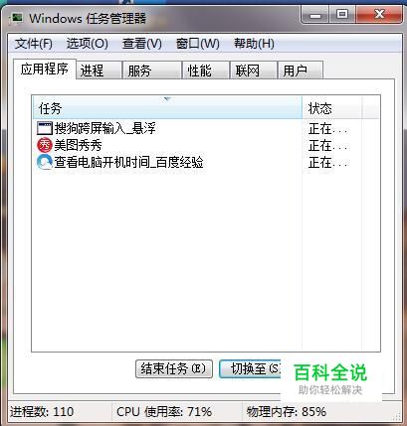The height and width of the screenshot is (426, 407).
Task: Switch to the 用户 tab
Action: (x=301, y=70)
